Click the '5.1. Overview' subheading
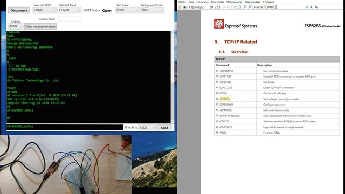This screenshot has height=194, width=345. click(x=233, y=52)
